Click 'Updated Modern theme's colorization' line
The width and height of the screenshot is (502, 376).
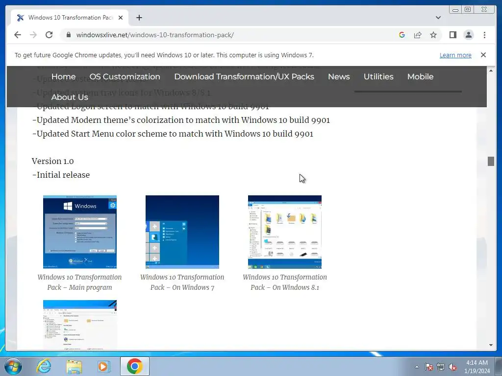pyautogui.click(x=181, y=120)
